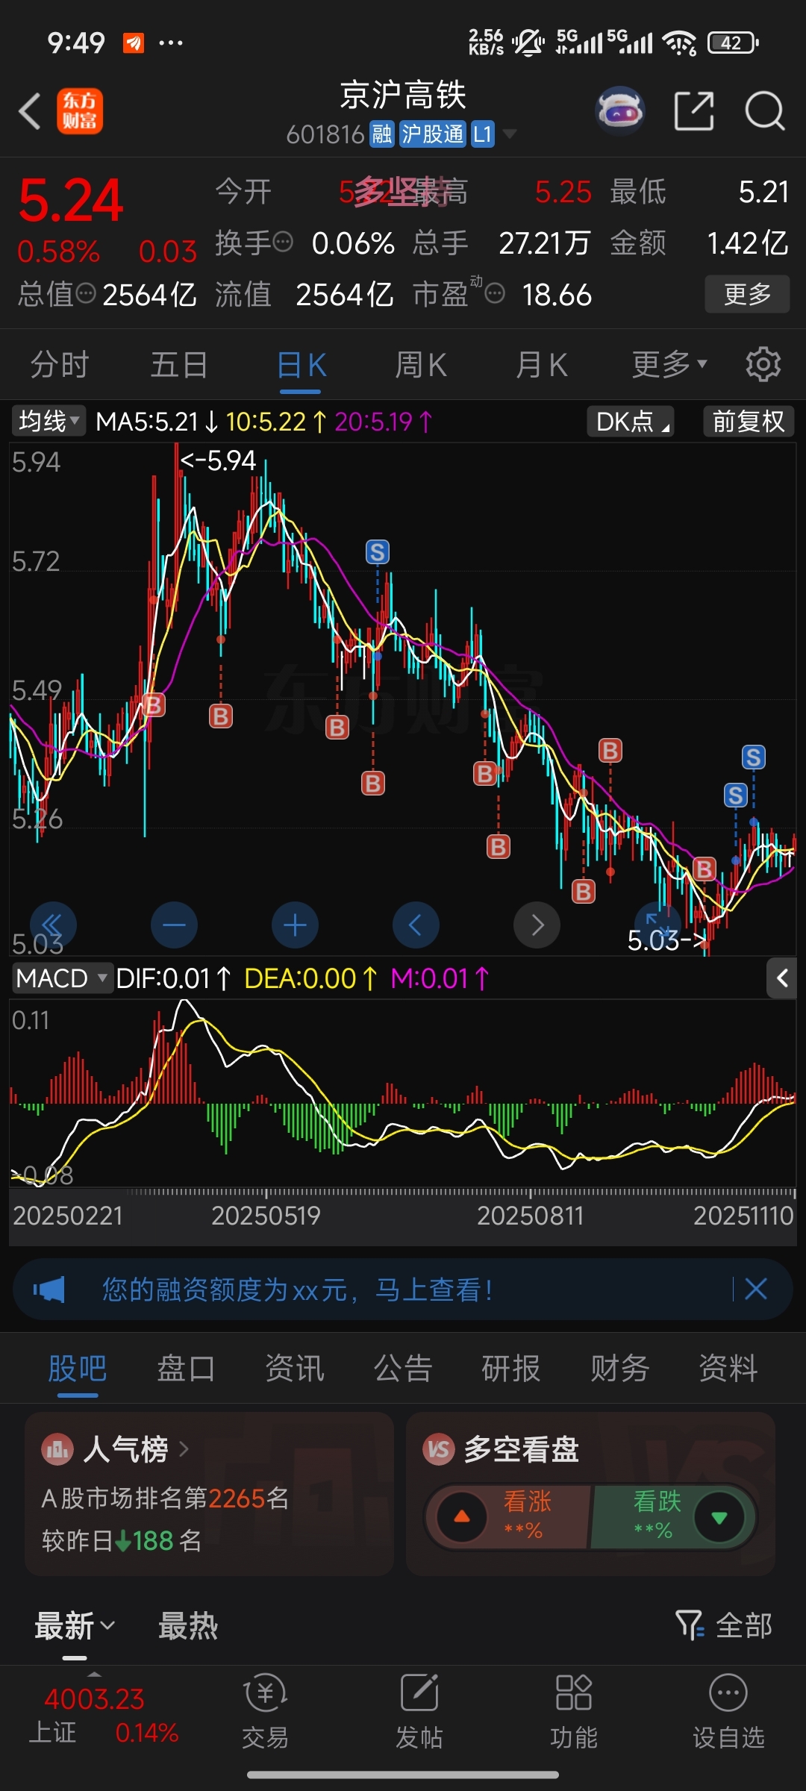Open 盘口 tab

[x=186, y=1369]
